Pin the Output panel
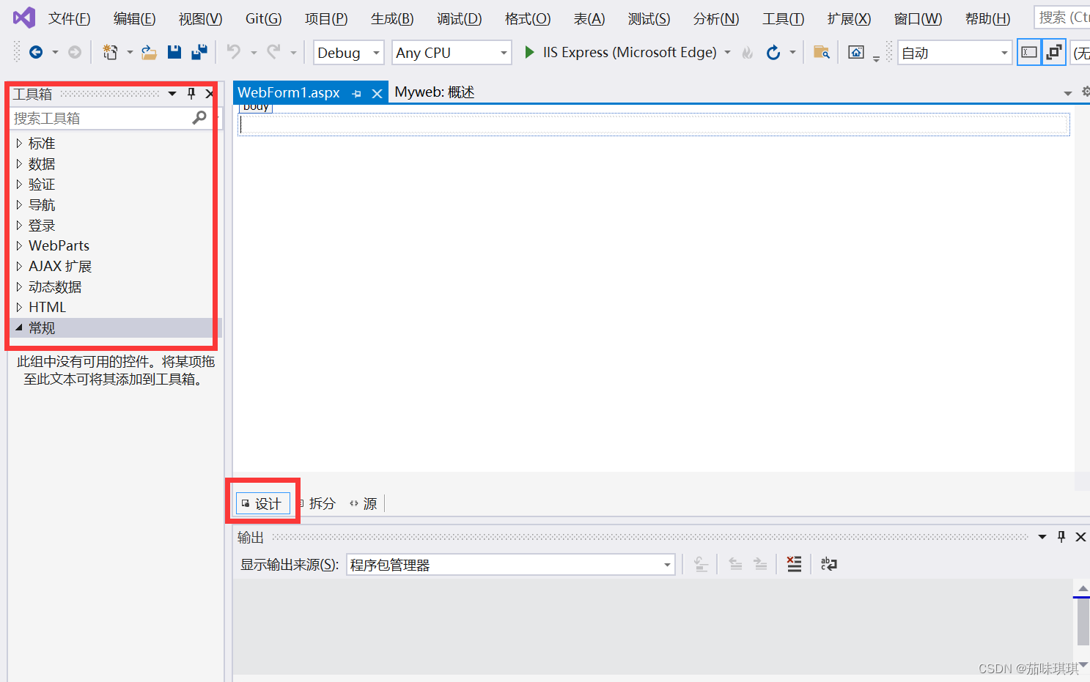Image resolution: width=1090 pixels, height=682 pixels. pyautogui.click(x=1061, y=537)
